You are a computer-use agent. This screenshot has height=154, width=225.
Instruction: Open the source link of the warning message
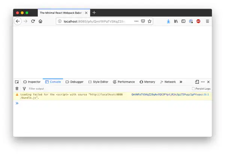[x=170, y=95]
